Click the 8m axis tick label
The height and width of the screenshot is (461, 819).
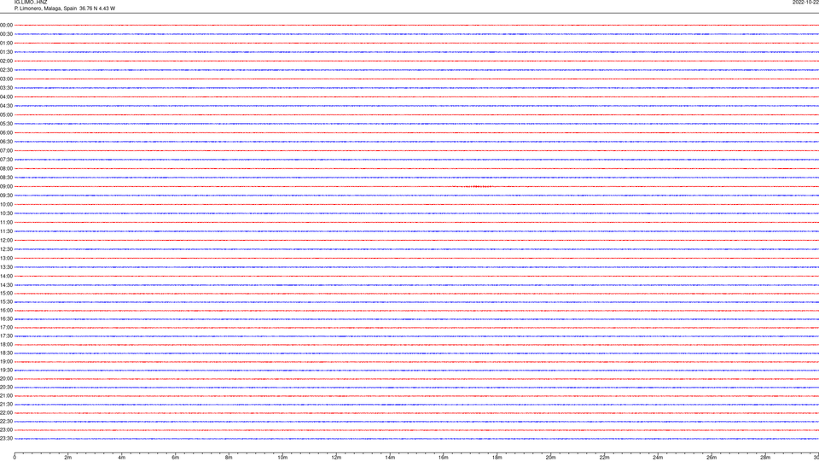[229, 458]
